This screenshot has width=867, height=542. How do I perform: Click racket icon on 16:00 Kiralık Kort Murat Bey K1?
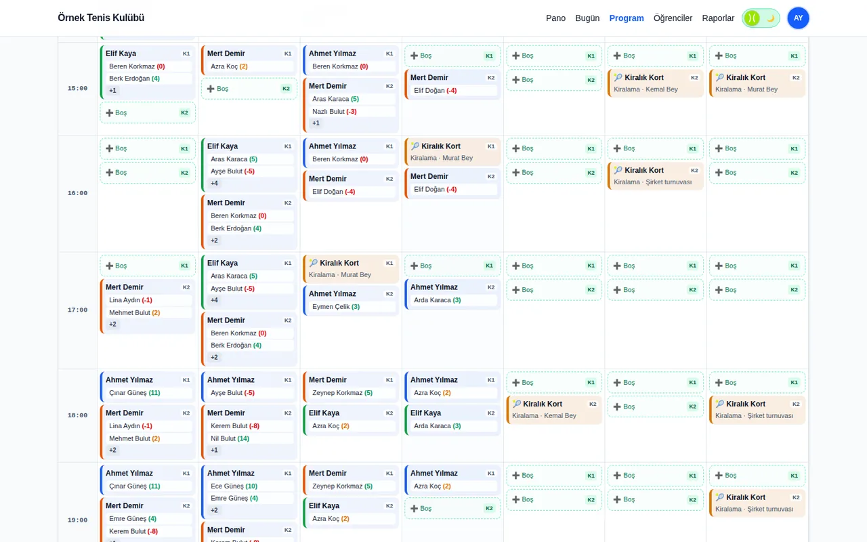[x=415, y=146]
